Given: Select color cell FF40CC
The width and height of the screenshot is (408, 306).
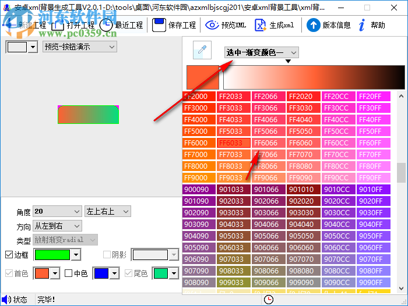Looking at the screenshot, I should pos(339,119).
